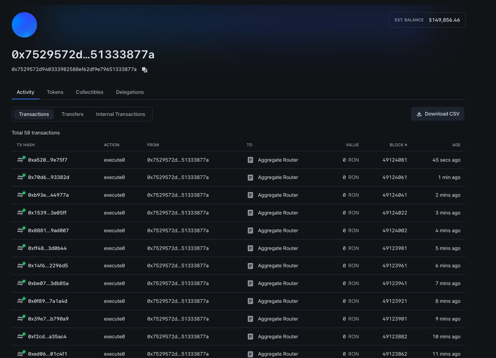
Task: Click swap icon for tx 0x14f6...2296d5
Action: coord(21,266)
